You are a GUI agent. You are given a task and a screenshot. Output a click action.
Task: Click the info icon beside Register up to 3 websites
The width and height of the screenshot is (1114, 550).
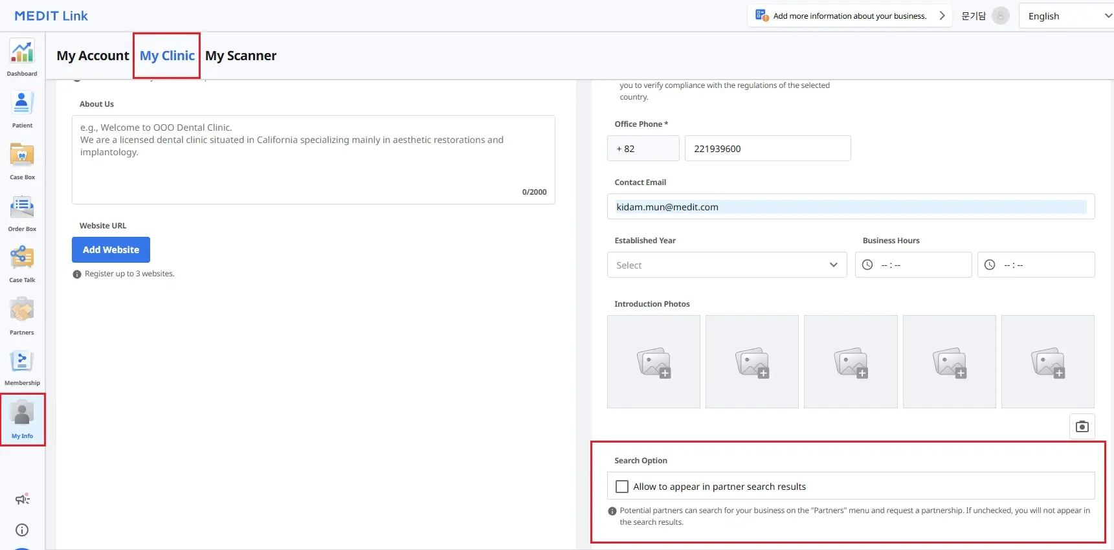(x=77, y=274)
